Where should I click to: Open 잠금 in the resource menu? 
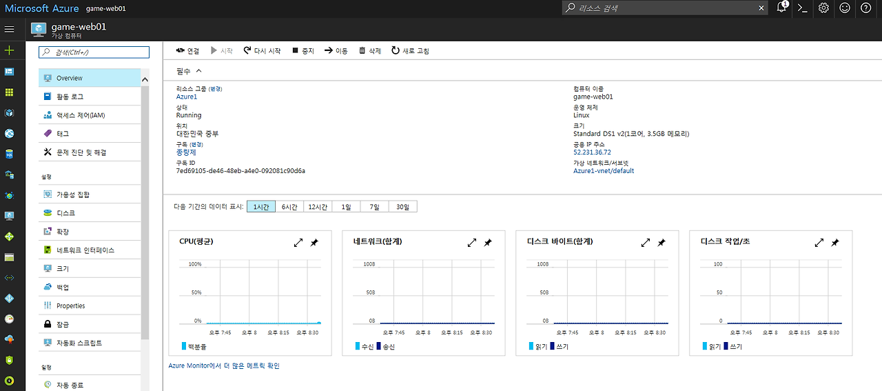(90, 324)
